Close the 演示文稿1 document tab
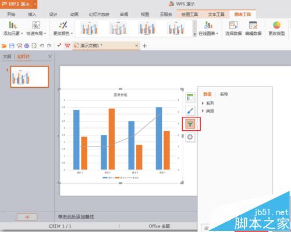The width and height of the screenshot is (291, 232). (137, 46)
